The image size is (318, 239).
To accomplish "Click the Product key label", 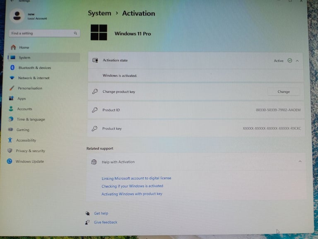I will [x=112, y=129].
